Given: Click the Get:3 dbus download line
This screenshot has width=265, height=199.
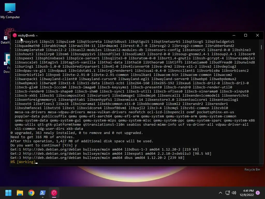Looking at the screenshot, I should (97, 158).
